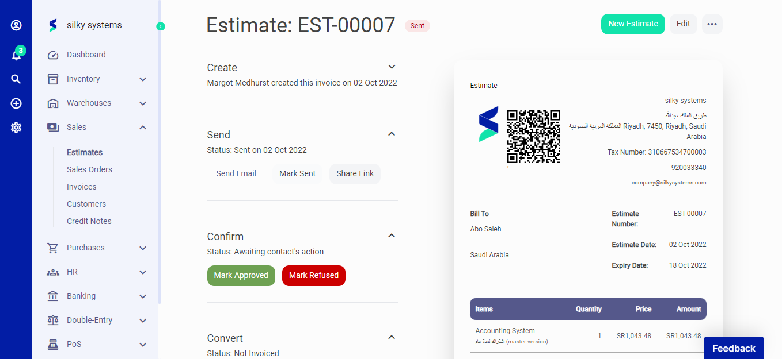Select Customers under Sales

[86, 203]
